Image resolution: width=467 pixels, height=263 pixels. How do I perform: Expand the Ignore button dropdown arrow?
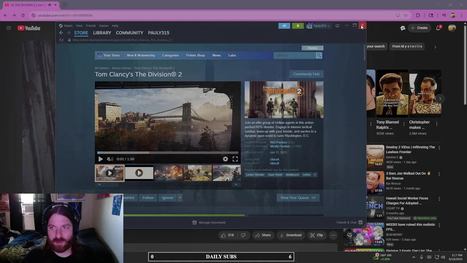pyautogui.click(x=180, y=198)
